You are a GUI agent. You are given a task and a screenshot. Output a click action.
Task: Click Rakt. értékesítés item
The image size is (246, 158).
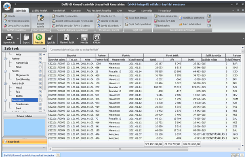[x=190, y=24]
